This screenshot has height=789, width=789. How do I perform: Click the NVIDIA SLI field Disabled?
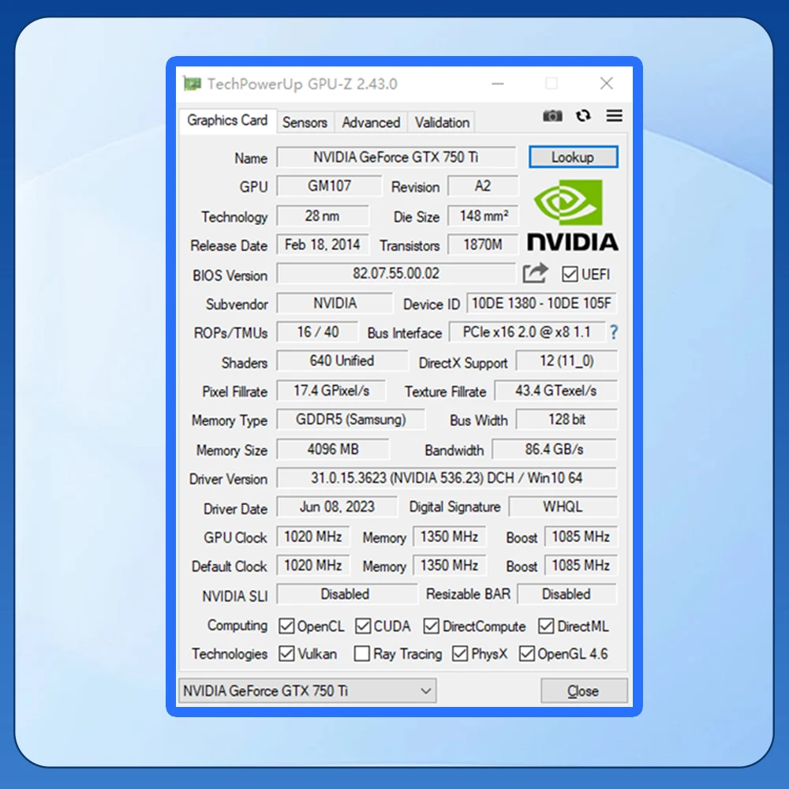[346, 594]
